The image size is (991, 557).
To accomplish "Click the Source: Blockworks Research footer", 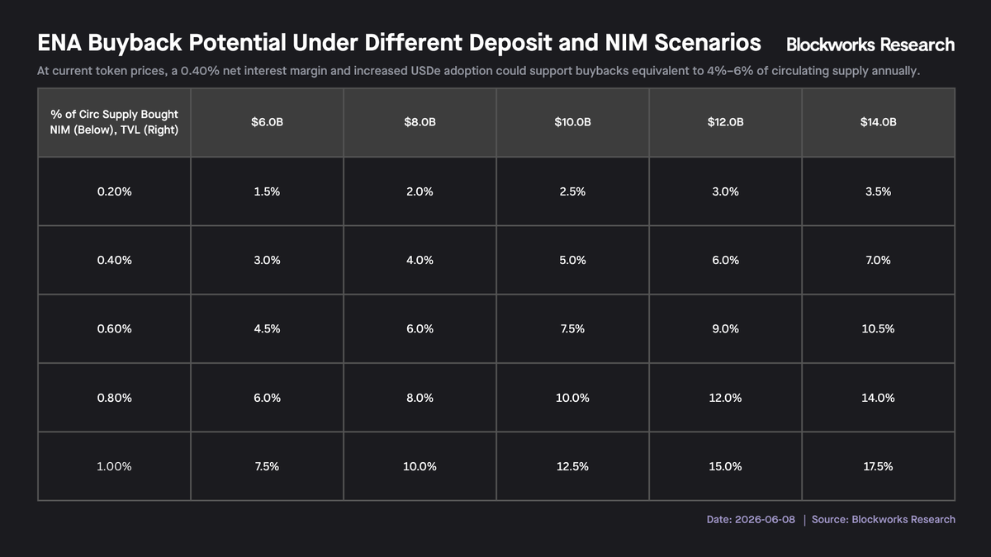I will click(884, 519).
